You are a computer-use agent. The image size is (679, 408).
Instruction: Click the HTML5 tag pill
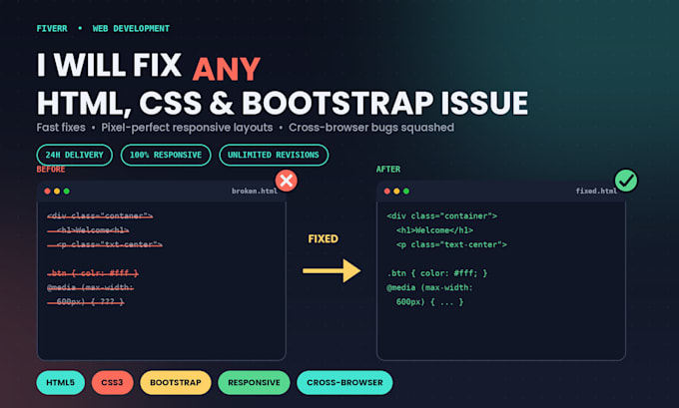[x=60, y=382]
